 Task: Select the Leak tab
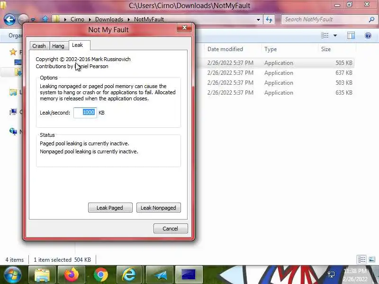click(77, 45)
